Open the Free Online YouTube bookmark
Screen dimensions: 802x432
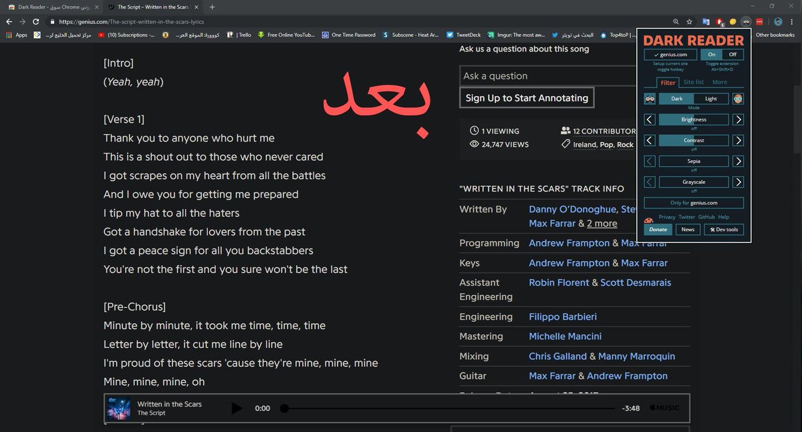tap(286, 35)
